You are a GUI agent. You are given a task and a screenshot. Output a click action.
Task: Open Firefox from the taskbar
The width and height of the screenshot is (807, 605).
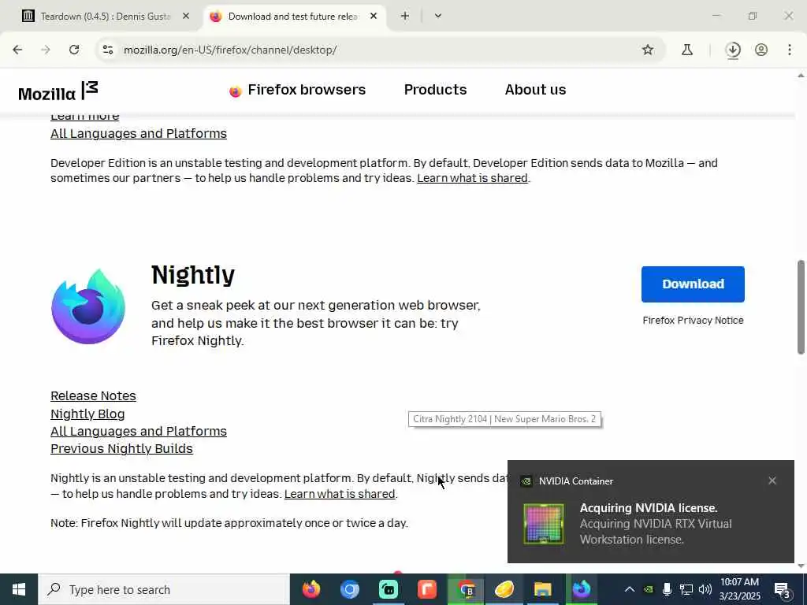(x=311, y=589)
